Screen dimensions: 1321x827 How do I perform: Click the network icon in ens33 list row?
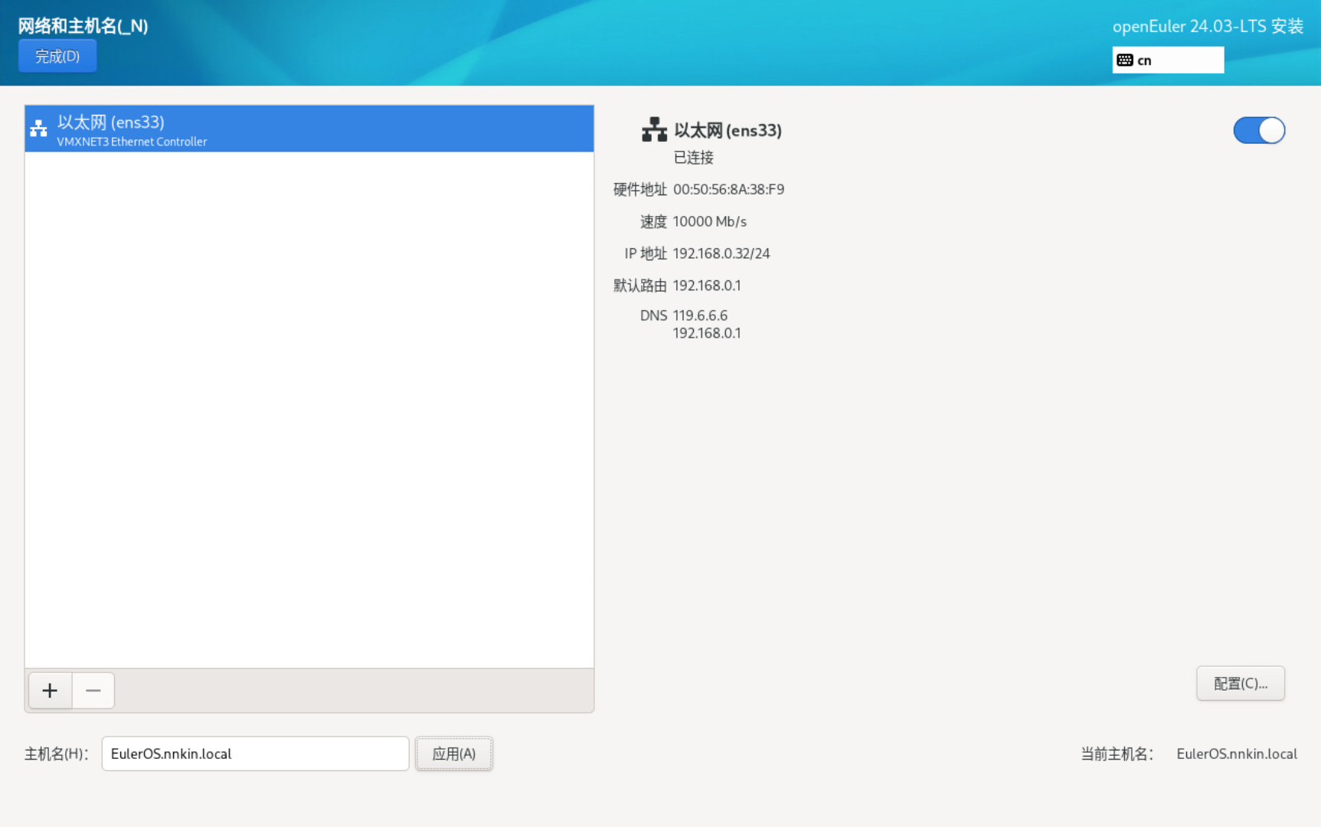[39, 129]
